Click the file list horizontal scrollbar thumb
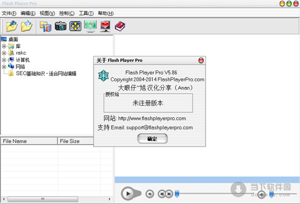Viewport: 300px width, 204px height. (42, 199)
